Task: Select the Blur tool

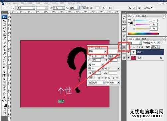Action: point(4,64)
